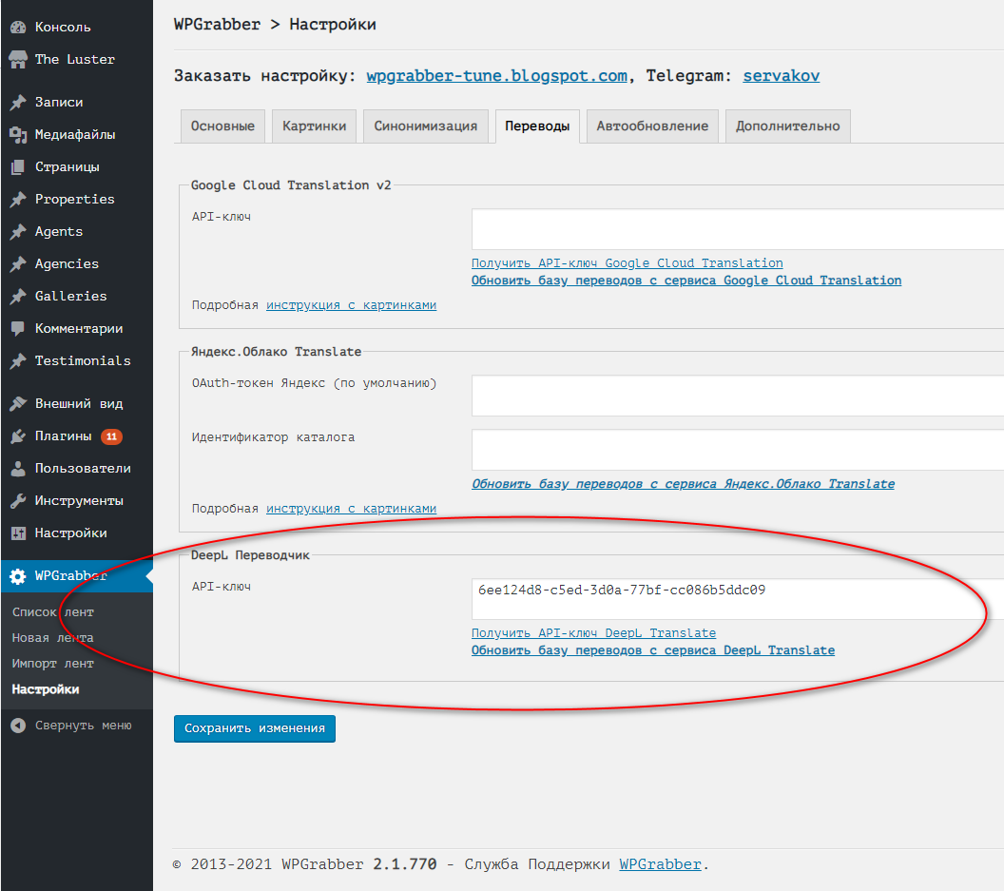The image size is (1004, 891).
Task: Click the plugins update badge 11
Action: click(x=111, y=436)
